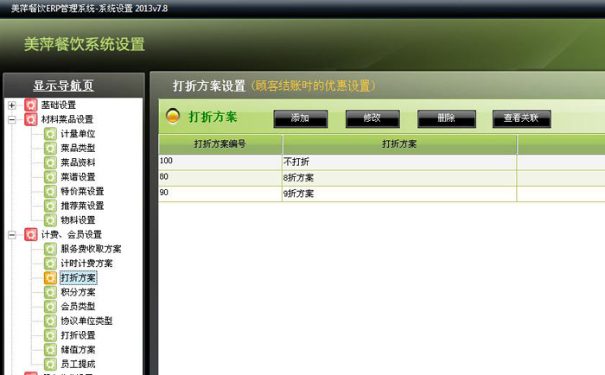This screenshot has width=605, height=375.
Task: Sort by the 打折方案编号 column header
Action: pos(220,144)
